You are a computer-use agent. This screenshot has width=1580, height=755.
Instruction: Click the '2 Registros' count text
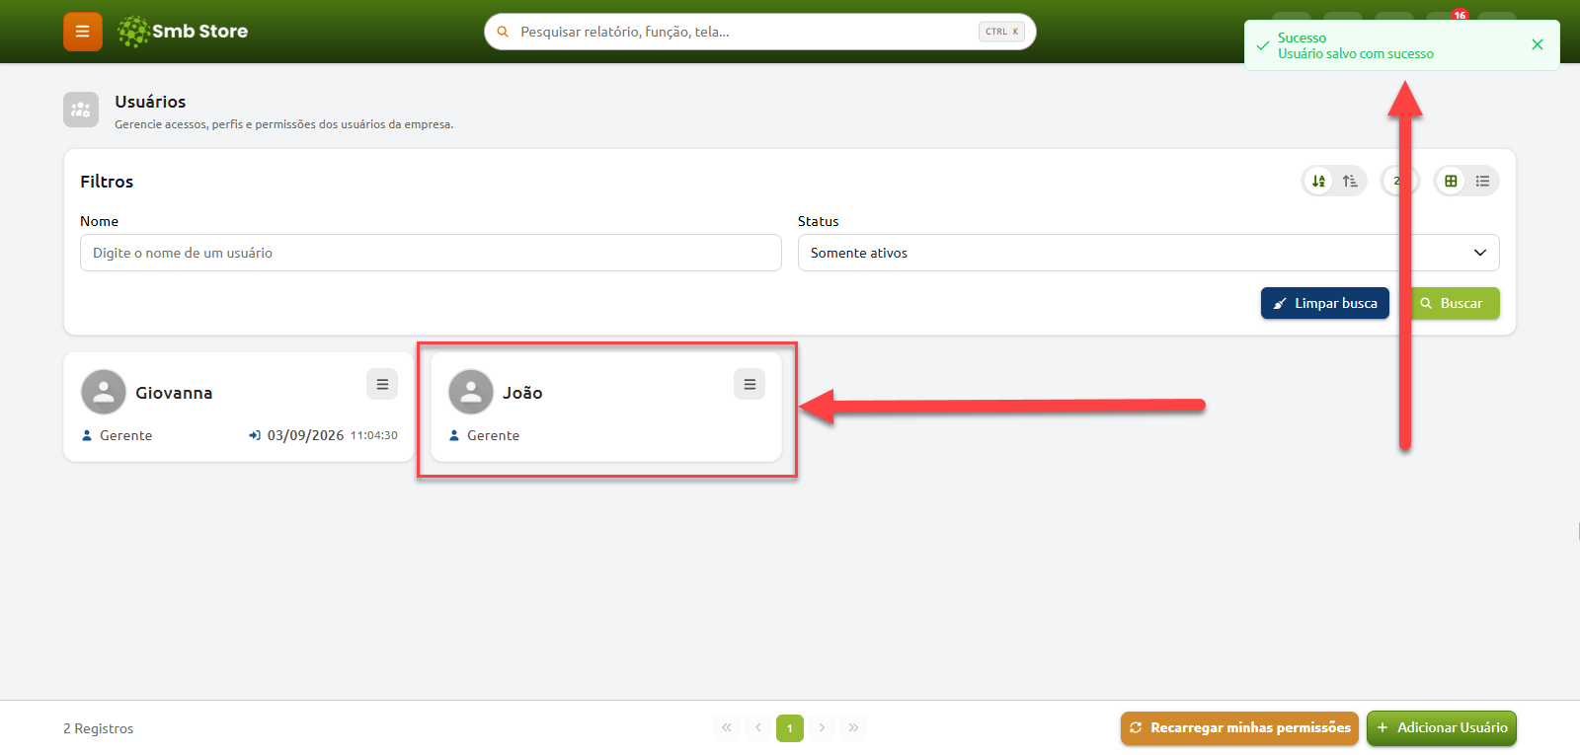click(x=98, y=728)
